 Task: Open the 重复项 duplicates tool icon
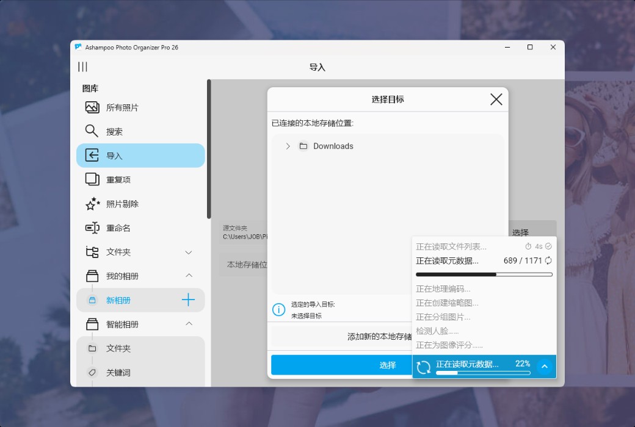point(92,179)
